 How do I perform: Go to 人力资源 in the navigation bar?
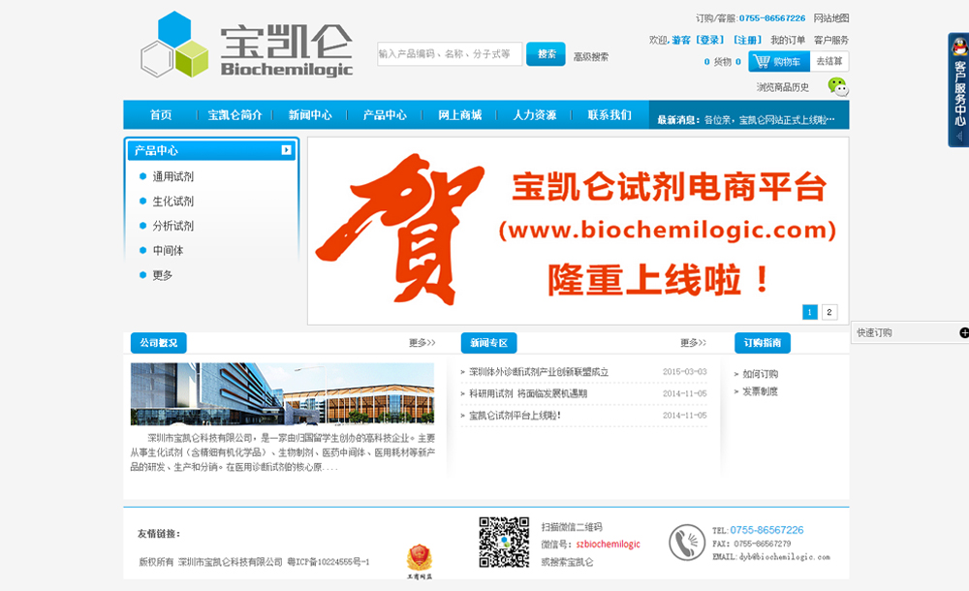point(534,114)
